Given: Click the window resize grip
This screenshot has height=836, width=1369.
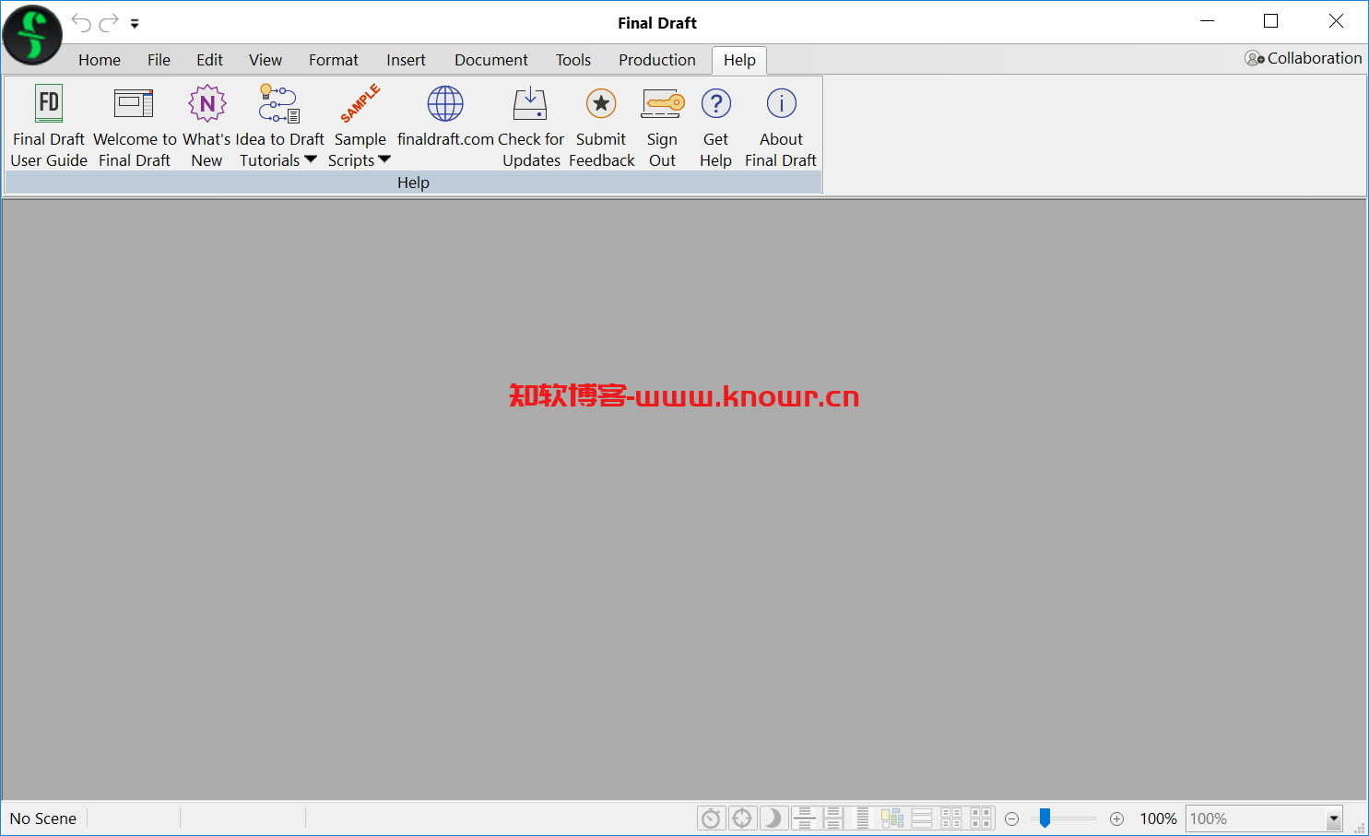Looking at the screenshot, I should (x=1359, y=827).
